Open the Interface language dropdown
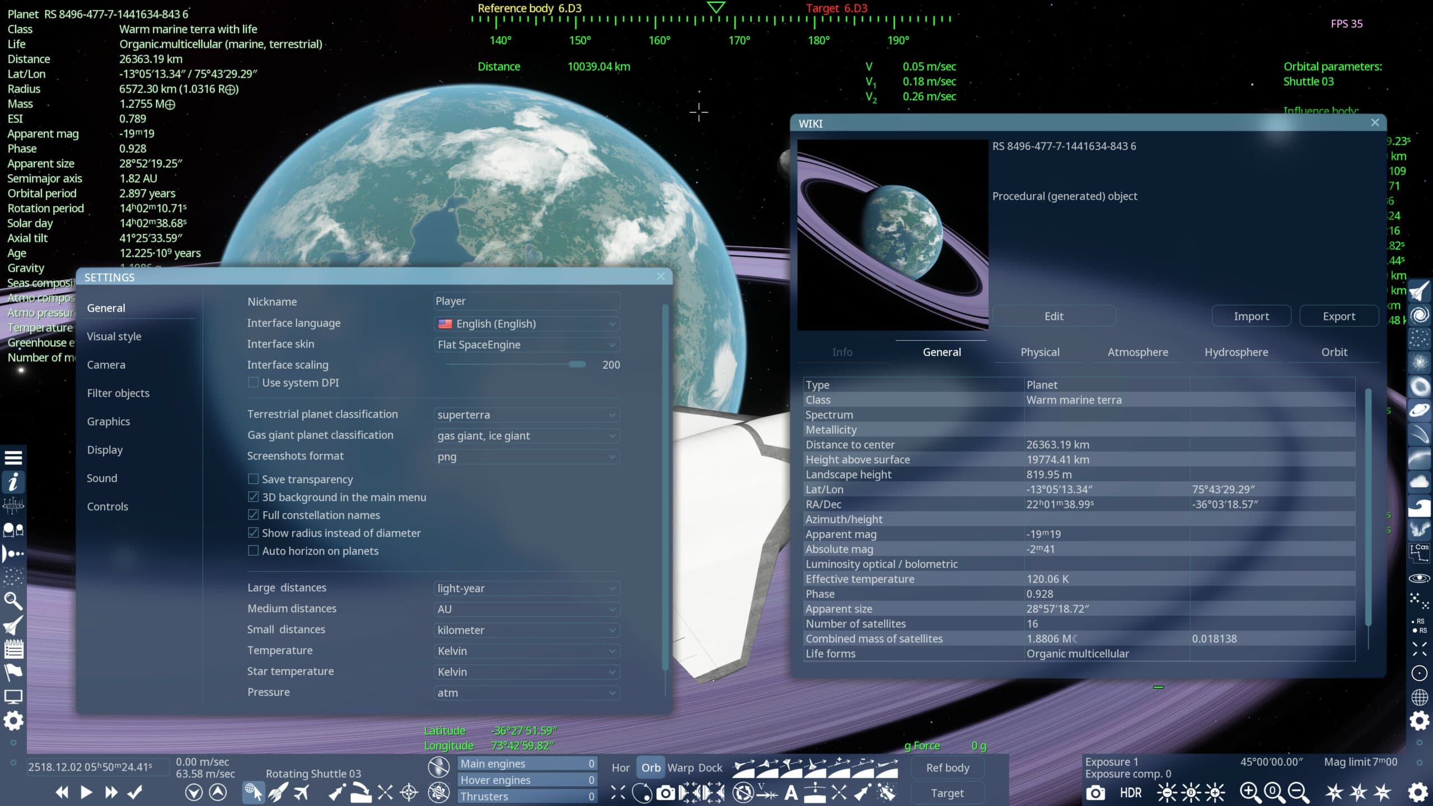This screenshot has height=806, width=1433. pos(527,324)
